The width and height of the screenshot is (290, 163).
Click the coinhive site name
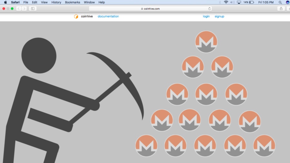pyautogui.click(x=87, y=16)
